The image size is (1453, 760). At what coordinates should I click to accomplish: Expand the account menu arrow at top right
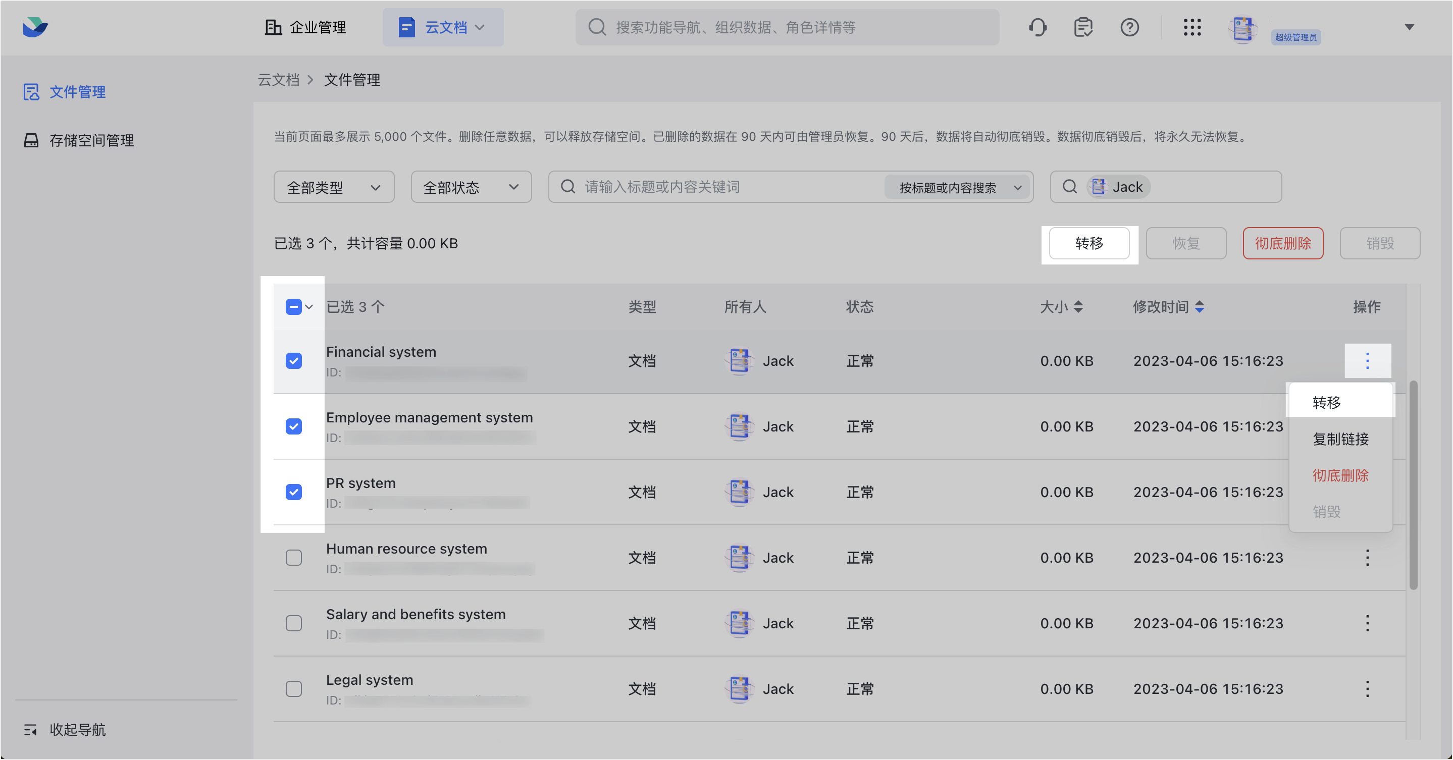pyautogui.click(x=1409, y=27)
